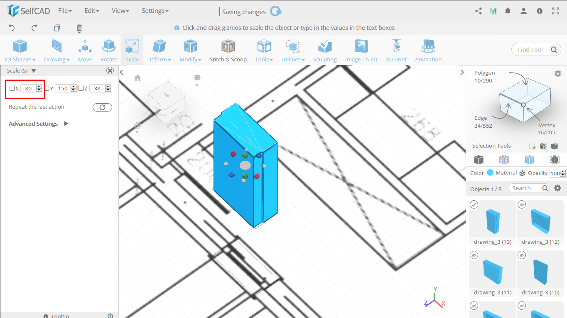This screenshot has width=567, height=318.
Task: Deselect drawing_3 (13) checkmark
Action: click(474, 204)
